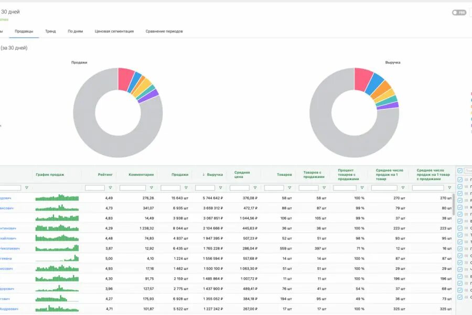The image size is (472, 315).
Task: Click sales sparkline in the 1 556 594 ₽ row
Action: click(57, 258)
